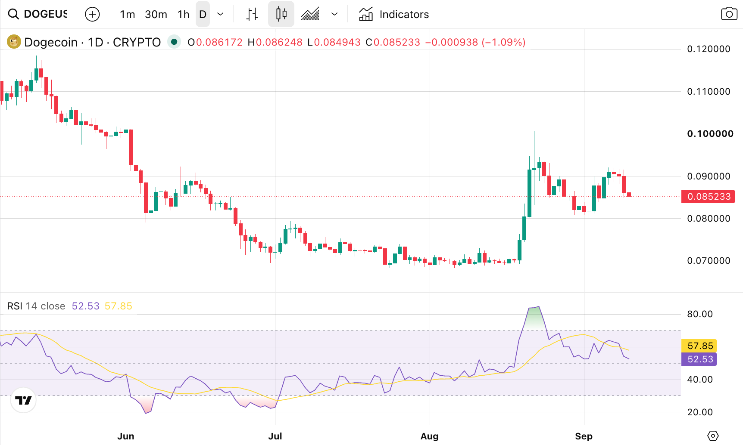The width and height of the screenshot is (743, 445).
Task: Select the D daily timeframe
Action: tap(203, 14)
